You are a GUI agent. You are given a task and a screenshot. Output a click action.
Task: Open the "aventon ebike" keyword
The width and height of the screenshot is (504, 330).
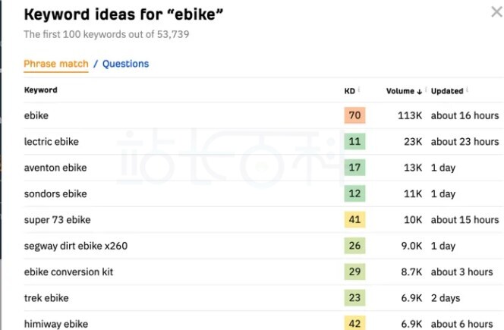[55, 168]
